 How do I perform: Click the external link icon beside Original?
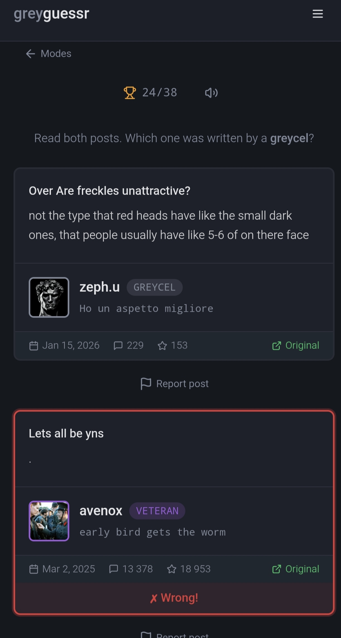(x=277, y=345)
